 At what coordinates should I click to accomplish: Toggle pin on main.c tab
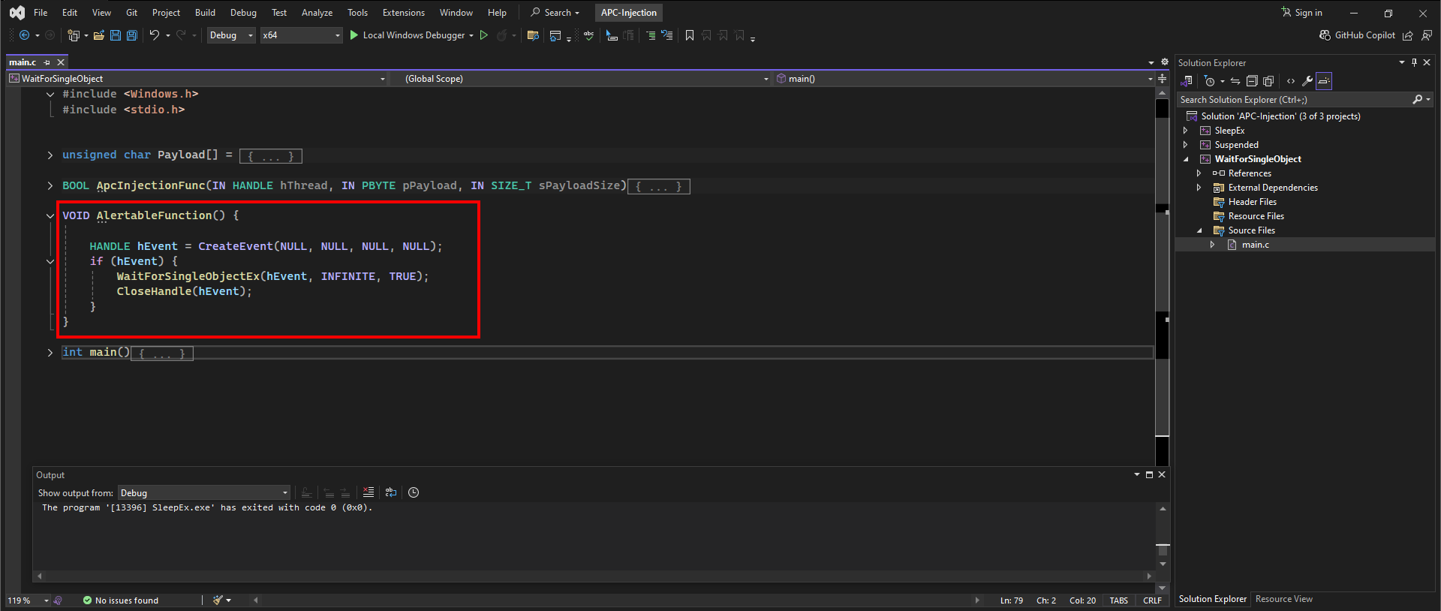[47, 62]
